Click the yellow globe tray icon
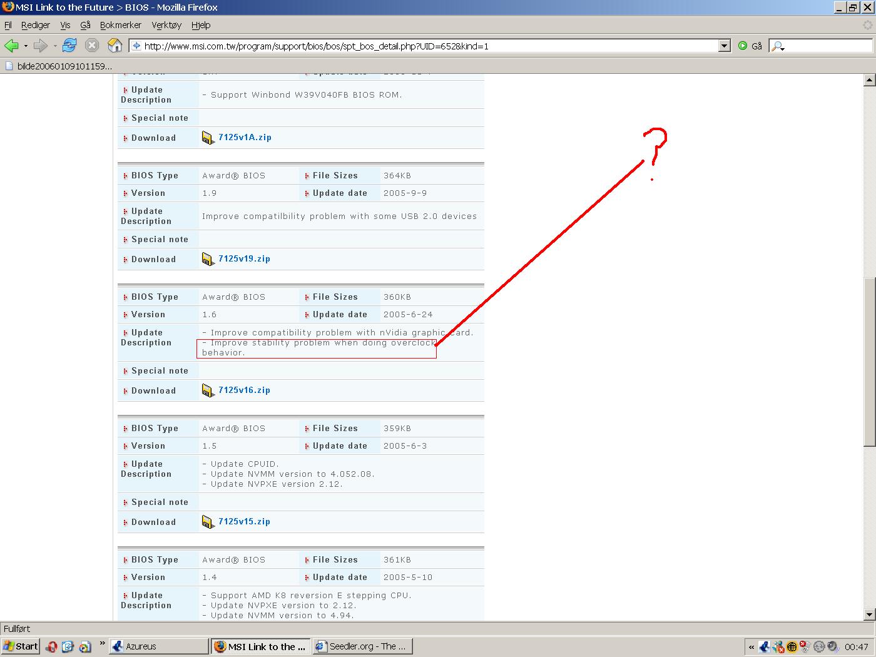This screenshot has height=657, width=876. pos(792,647)
